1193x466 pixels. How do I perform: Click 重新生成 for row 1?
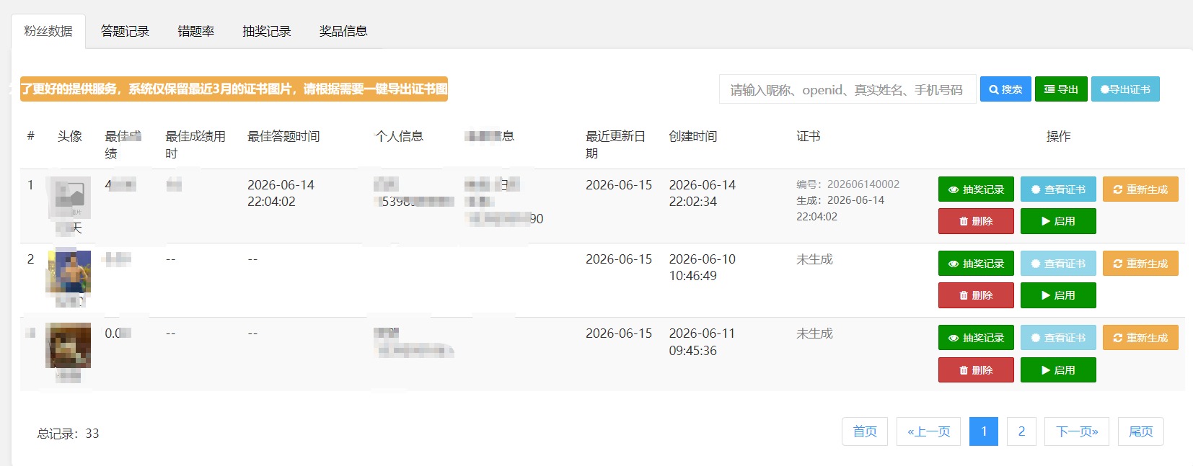(x=1140, y=189)
